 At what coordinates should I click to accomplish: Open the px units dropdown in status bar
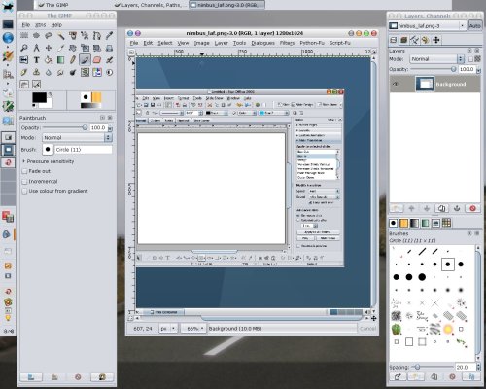[x=168, y=329]
